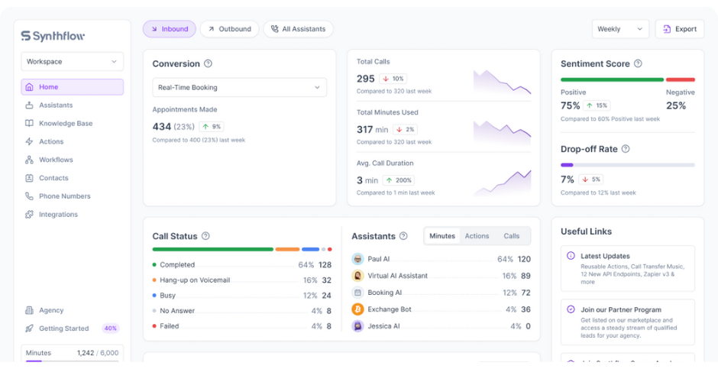Click the Export document icon
This screenshot has width=718, height=369.
[667, 29]
